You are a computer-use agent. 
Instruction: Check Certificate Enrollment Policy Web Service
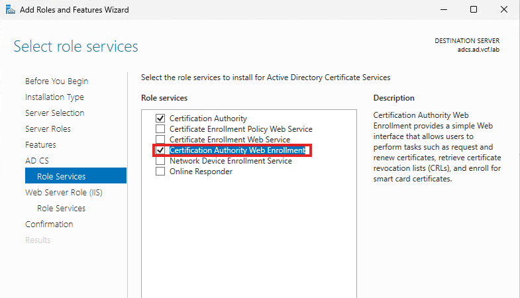pyautogui.click(x=160, y=128)
